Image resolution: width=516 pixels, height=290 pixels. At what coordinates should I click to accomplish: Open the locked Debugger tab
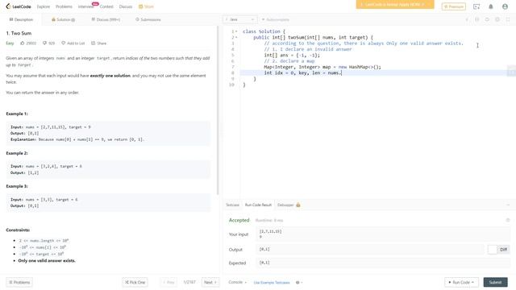click(289, 205)
